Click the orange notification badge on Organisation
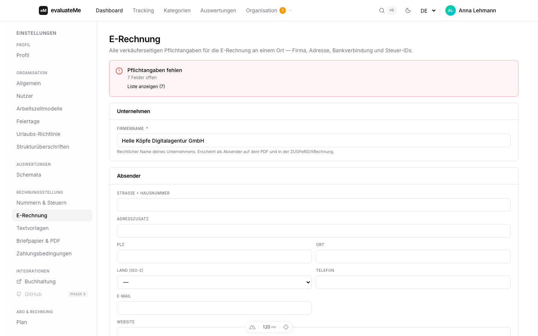Image resolution: width=538 pixels, height=336 pixels. tap(282, 10)
